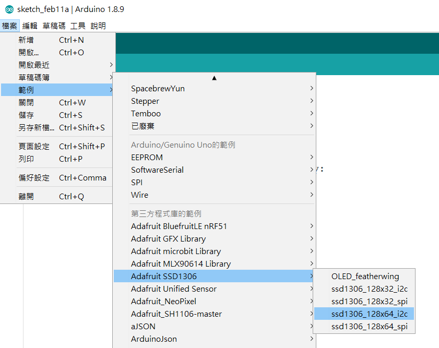Viewport: 439px width, 348px height.
Task: Expand SpacebrewYun examples
Action: [215, 89]
